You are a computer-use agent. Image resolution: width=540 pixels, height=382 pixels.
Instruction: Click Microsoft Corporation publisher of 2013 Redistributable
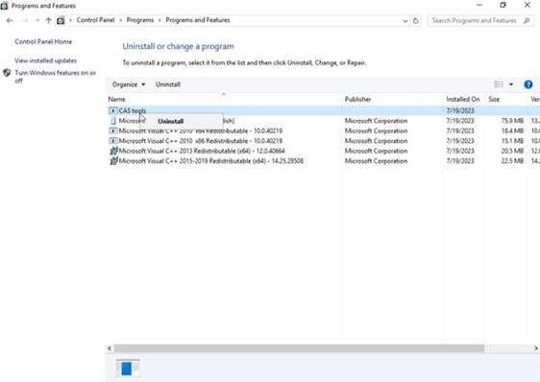click(x=376, y=151)
